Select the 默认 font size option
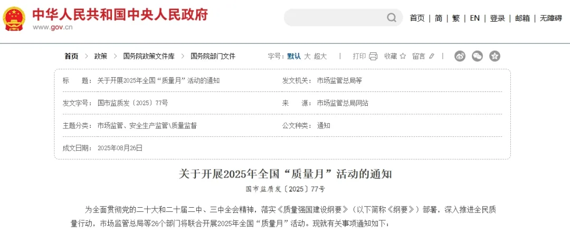 (x=294, y=56)
